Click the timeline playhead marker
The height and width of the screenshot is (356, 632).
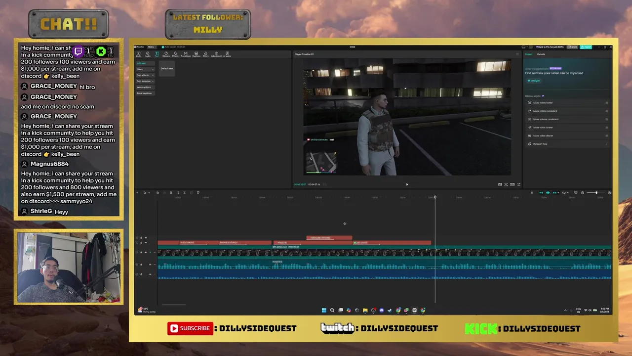click(x=435, y=197)
